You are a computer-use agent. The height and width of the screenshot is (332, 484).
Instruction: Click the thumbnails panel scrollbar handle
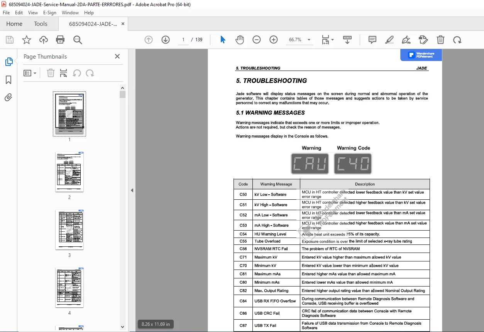(122, 94)
